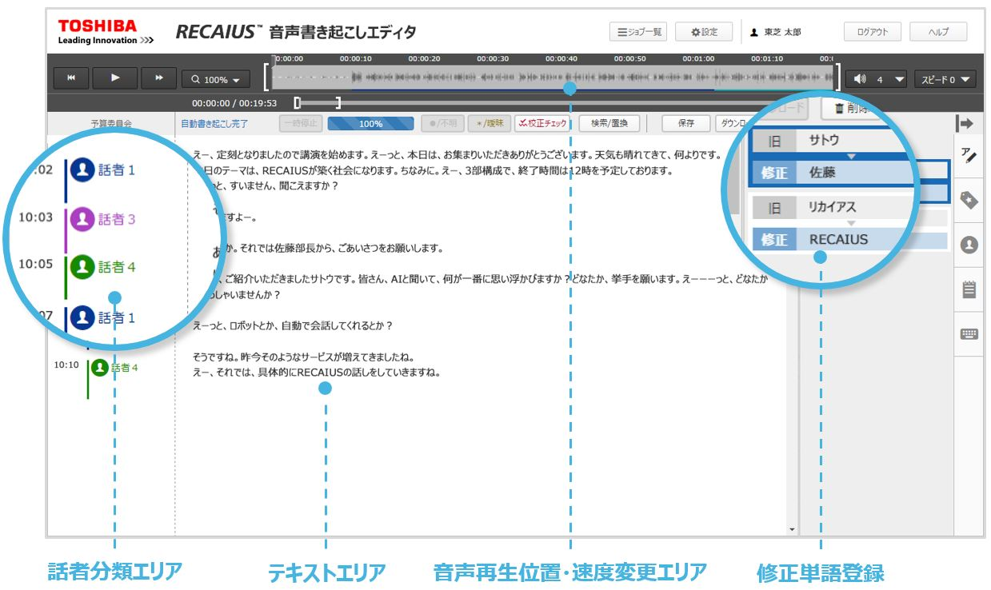Open the correction word pen icon panel

[x=969, y=156]
